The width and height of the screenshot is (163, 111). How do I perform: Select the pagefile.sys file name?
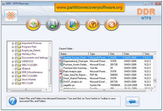tap(69, 85)
